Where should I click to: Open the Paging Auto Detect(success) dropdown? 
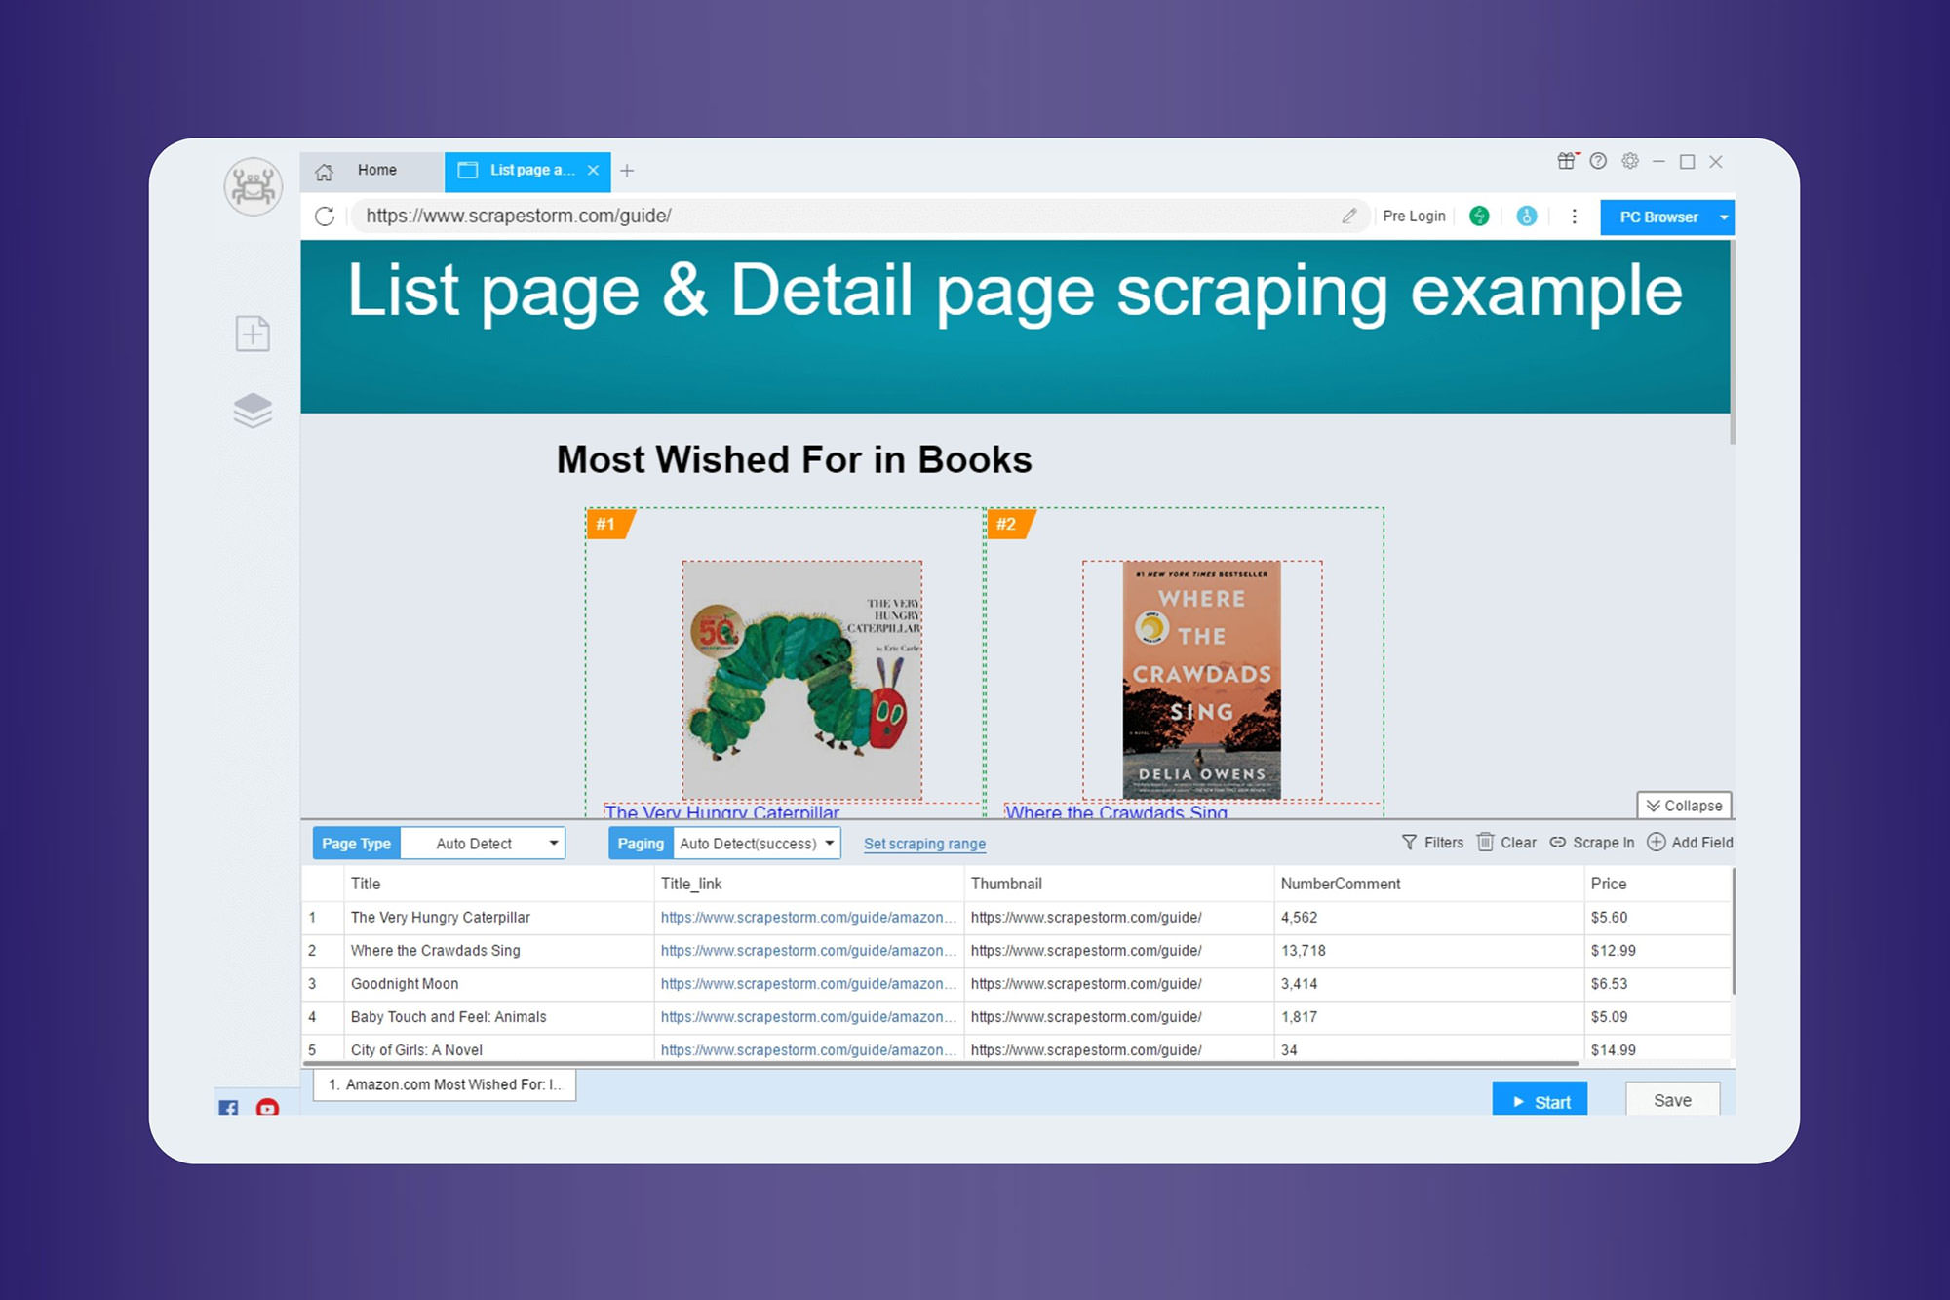coord(757,844)
